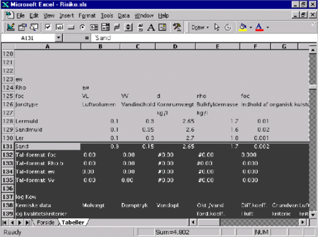The width and height of the screenshot is (318, 237).
Task: Choose the Toggle Button control tool
Action: tap(117, 27)
